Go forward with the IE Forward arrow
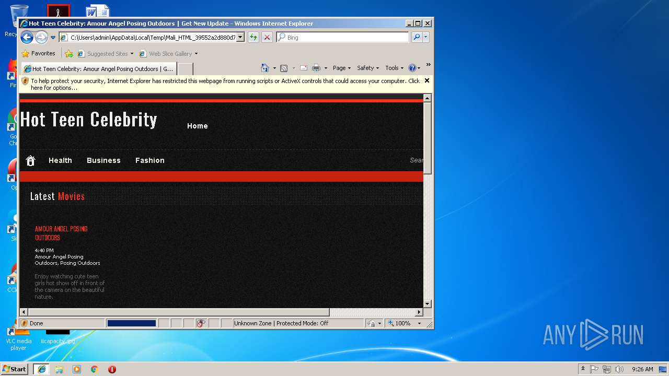The height and width of the screenshot is (376, 669). pyautogui.click(x=41, y=37)
